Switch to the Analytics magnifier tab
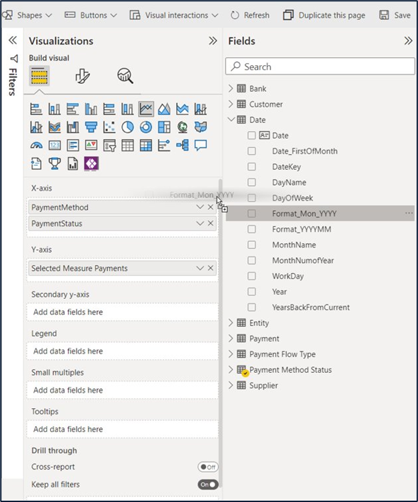Image resolution: width=418 pixels, height=502 pixels. click(x=125, y=76)
